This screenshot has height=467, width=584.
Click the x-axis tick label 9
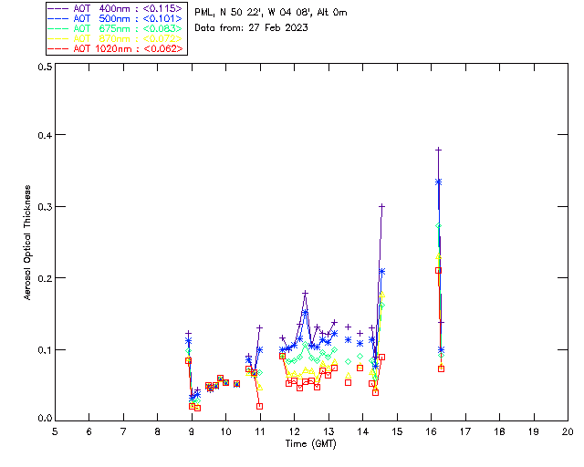(192, 431)
